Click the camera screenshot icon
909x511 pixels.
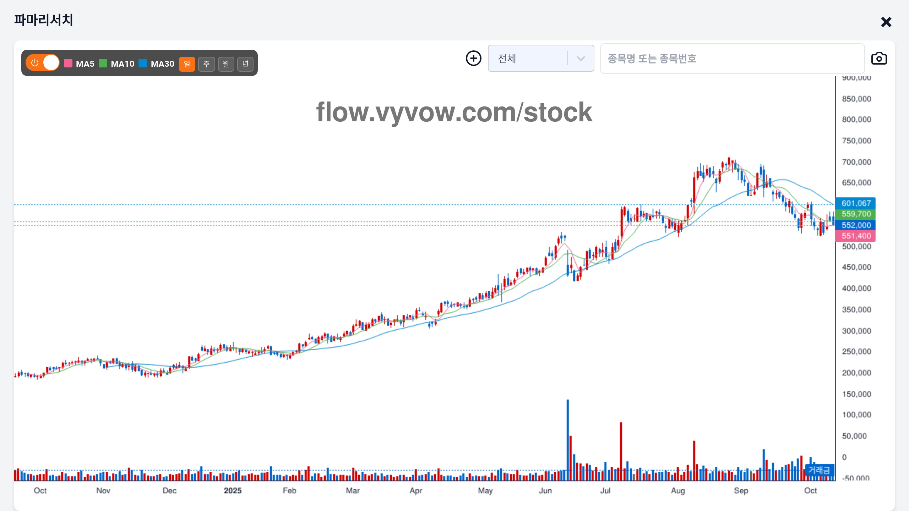[879, 59]
